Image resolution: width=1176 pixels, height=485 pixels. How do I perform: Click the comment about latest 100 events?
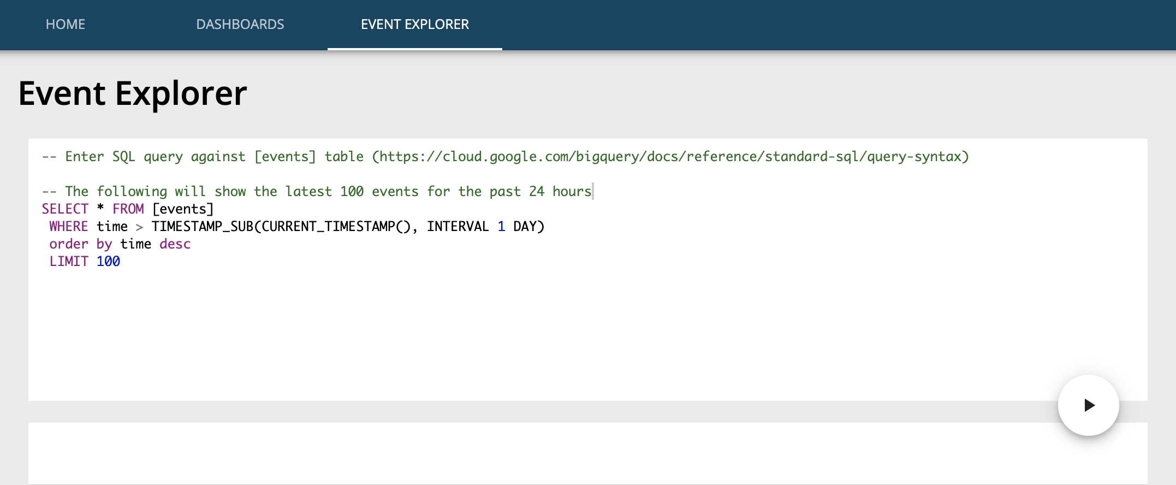click(x=317, y=192)
